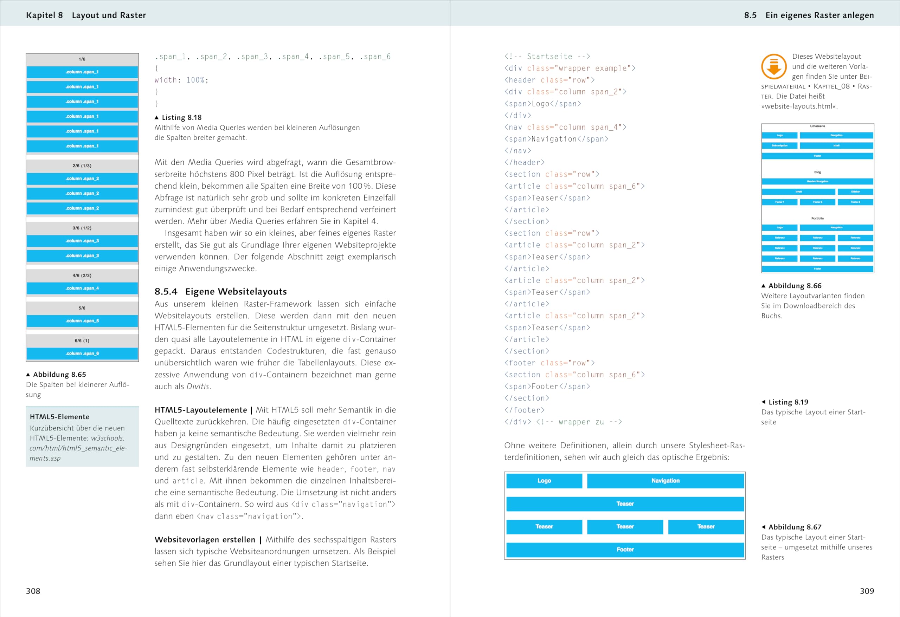Click the '</header>' closing tag line
900x617 pixels.
[x=524, y=163]
